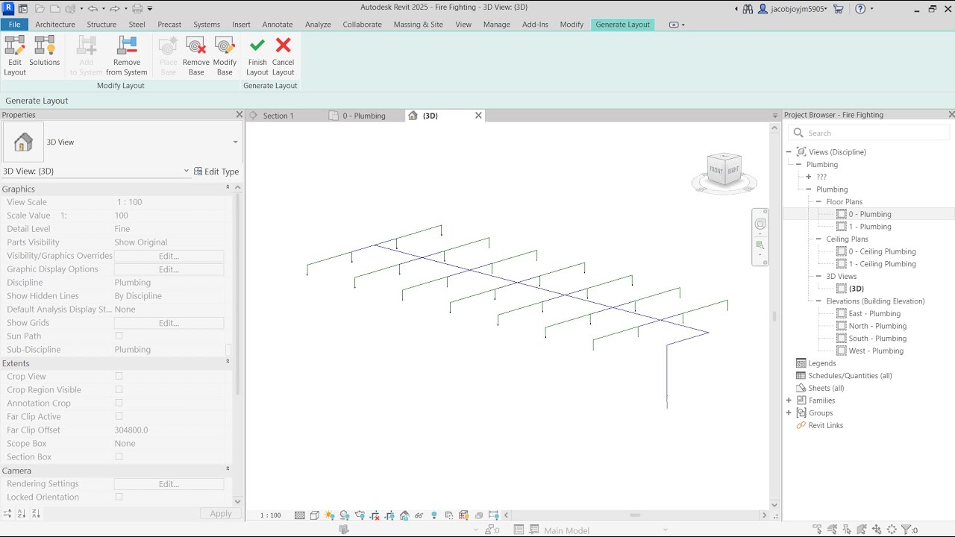Image resolution: width=955 pixels, height=537 pixels.
Task: Click temporary hide/isolate glasses icon
Action: pyautogui.click(x=419, y=515)
